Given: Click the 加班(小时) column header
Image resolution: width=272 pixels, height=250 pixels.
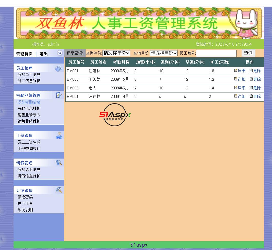Looking at the screenshot, I should point(145,62).
